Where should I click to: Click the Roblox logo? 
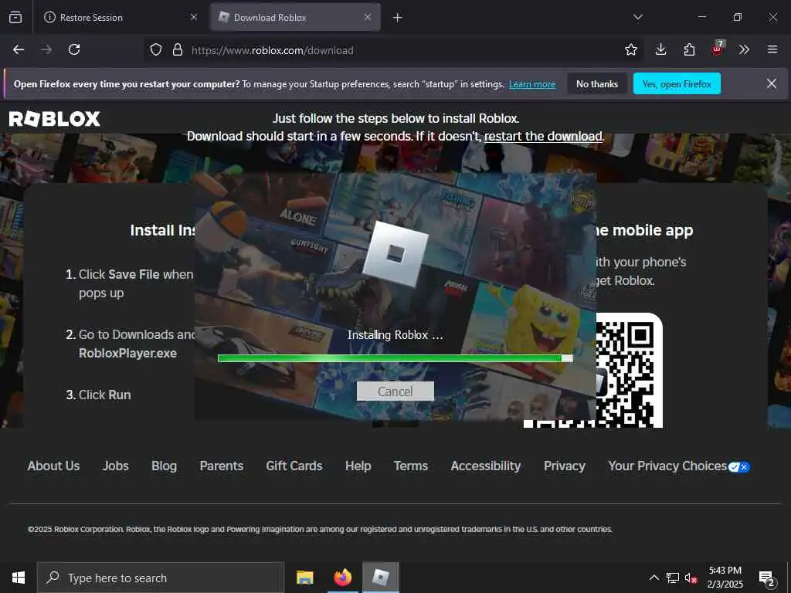[x=55, y=119]
